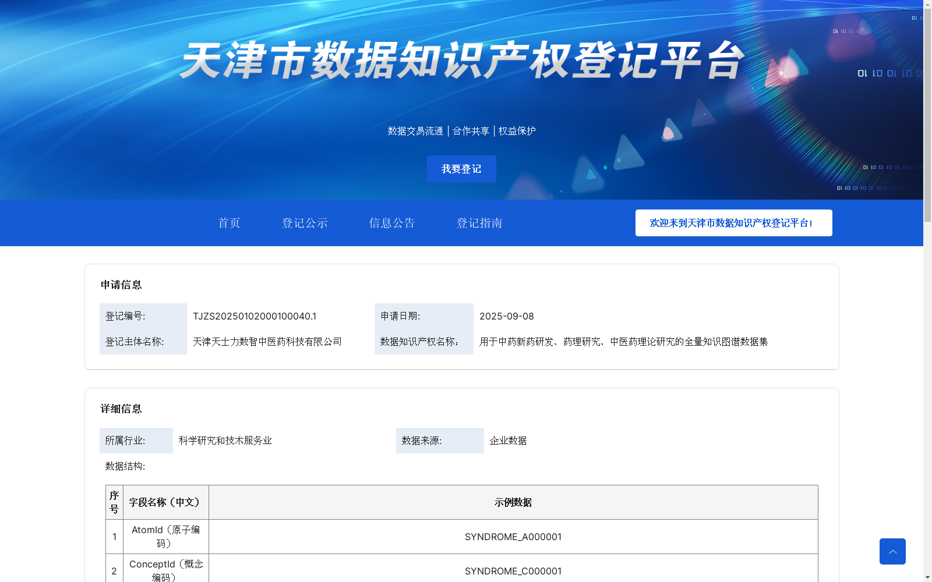
Task: Open the 信息公告 nav item
Action: click(392, 223)
